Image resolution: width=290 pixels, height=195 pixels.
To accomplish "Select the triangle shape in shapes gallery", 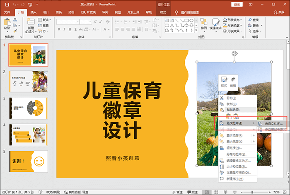I will click(x=172, y=25).
